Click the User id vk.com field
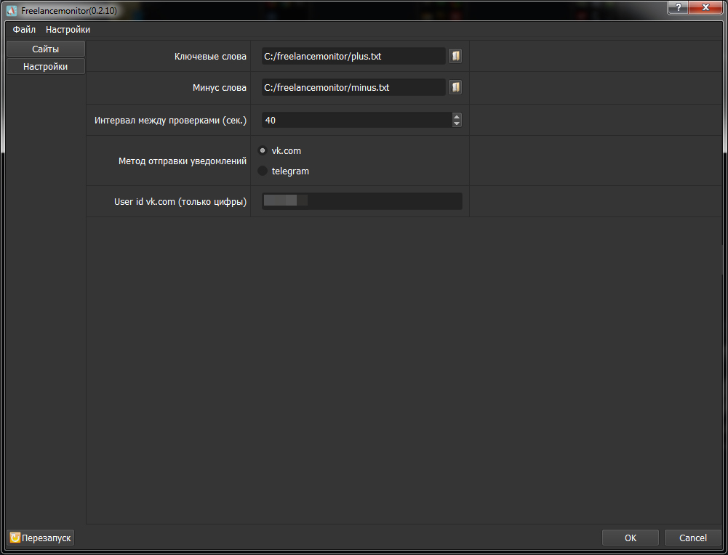Screen dimensions: 728x555 tap(361, 201)
